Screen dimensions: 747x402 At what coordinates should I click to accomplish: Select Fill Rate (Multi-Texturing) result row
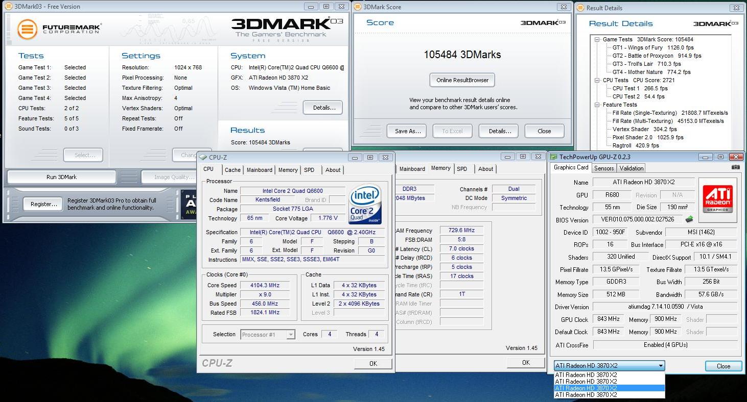pos(668,121)
